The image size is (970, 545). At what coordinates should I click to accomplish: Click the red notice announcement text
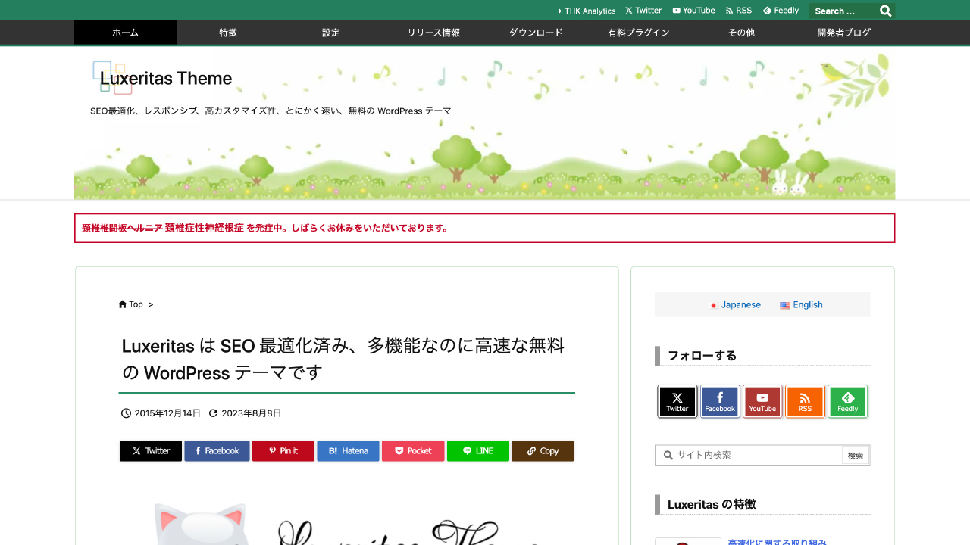click(265, 228)
